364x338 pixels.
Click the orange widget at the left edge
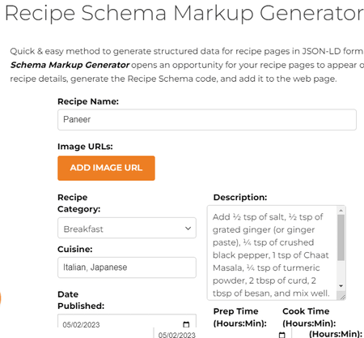tap(1, 298)
